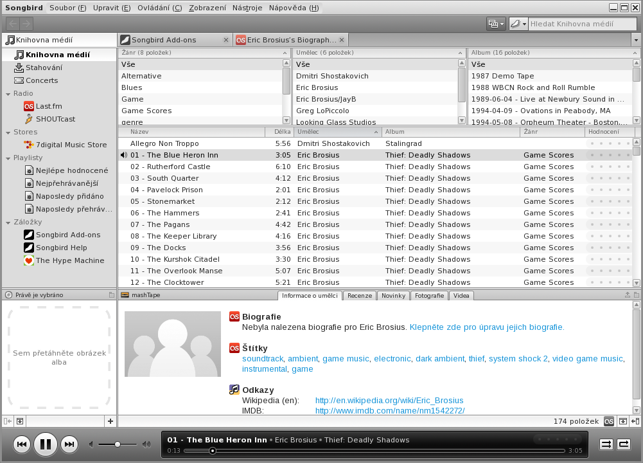
Task: Toggle shuffle playback mode
Action: pos(606,444)
